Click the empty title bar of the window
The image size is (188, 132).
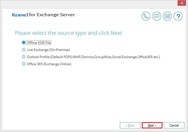point(89,4)
